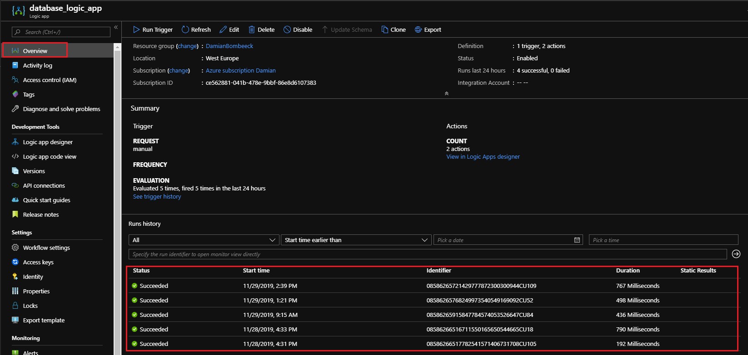This screenshot has width=748, height=355.
Task: Open the run started 11/29/2019, 2:39 PM
Action: pos(433,286)
